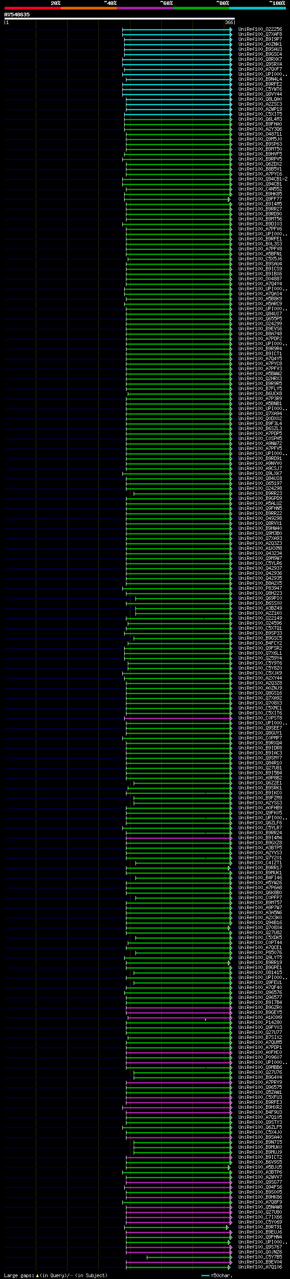Select the UniRef100_Q259Y4 label

point(260,658)
